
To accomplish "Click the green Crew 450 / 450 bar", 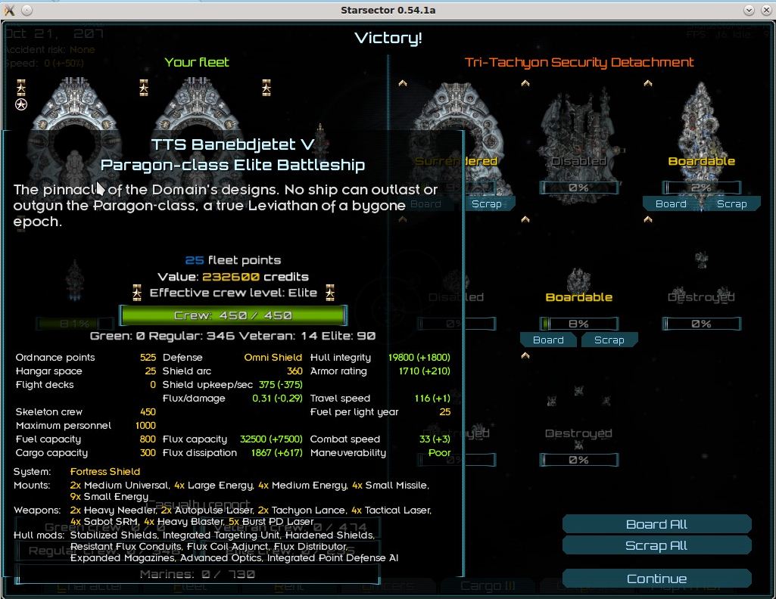I will [x=233, y=315].
